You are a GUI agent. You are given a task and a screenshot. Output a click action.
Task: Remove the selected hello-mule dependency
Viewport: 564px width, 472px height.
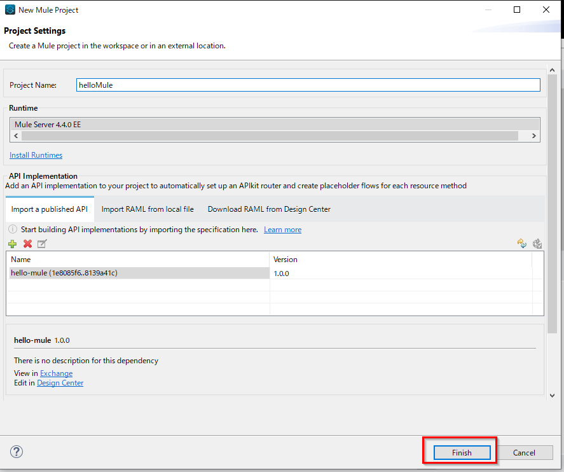pyautogui.click(x=27, y=244)
